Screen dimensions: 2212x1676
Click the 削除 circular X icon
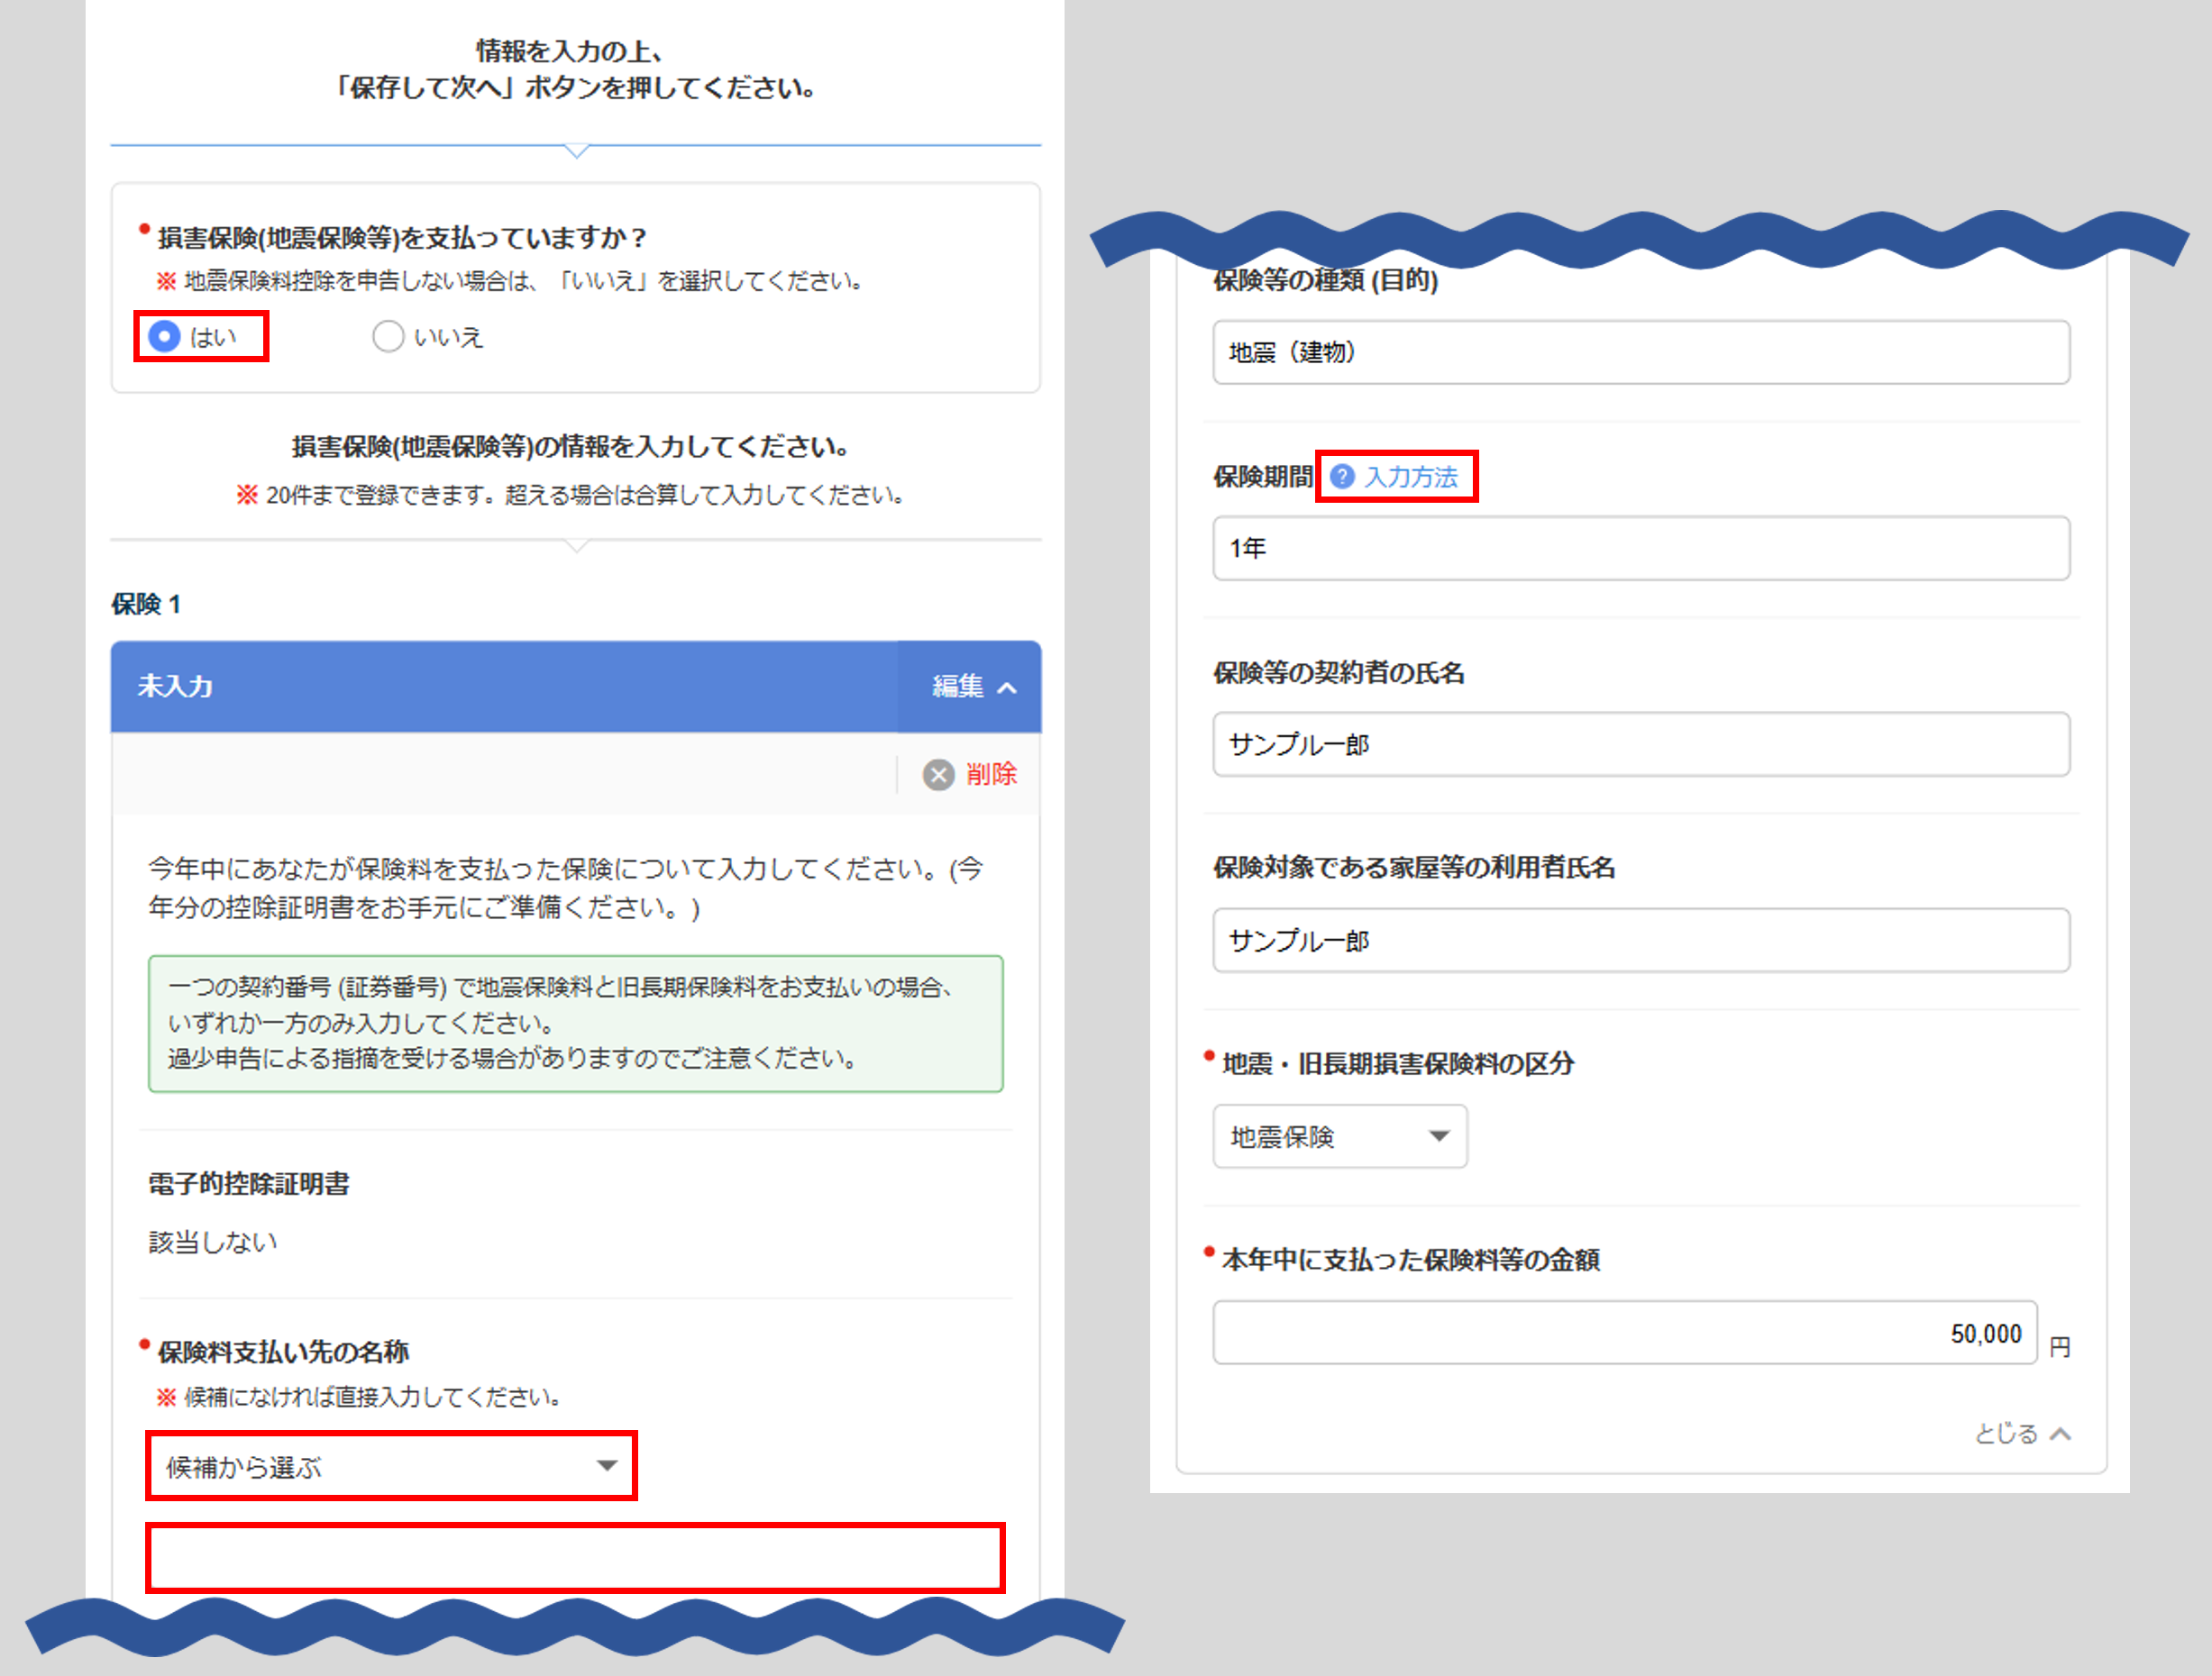coord(938,775)
